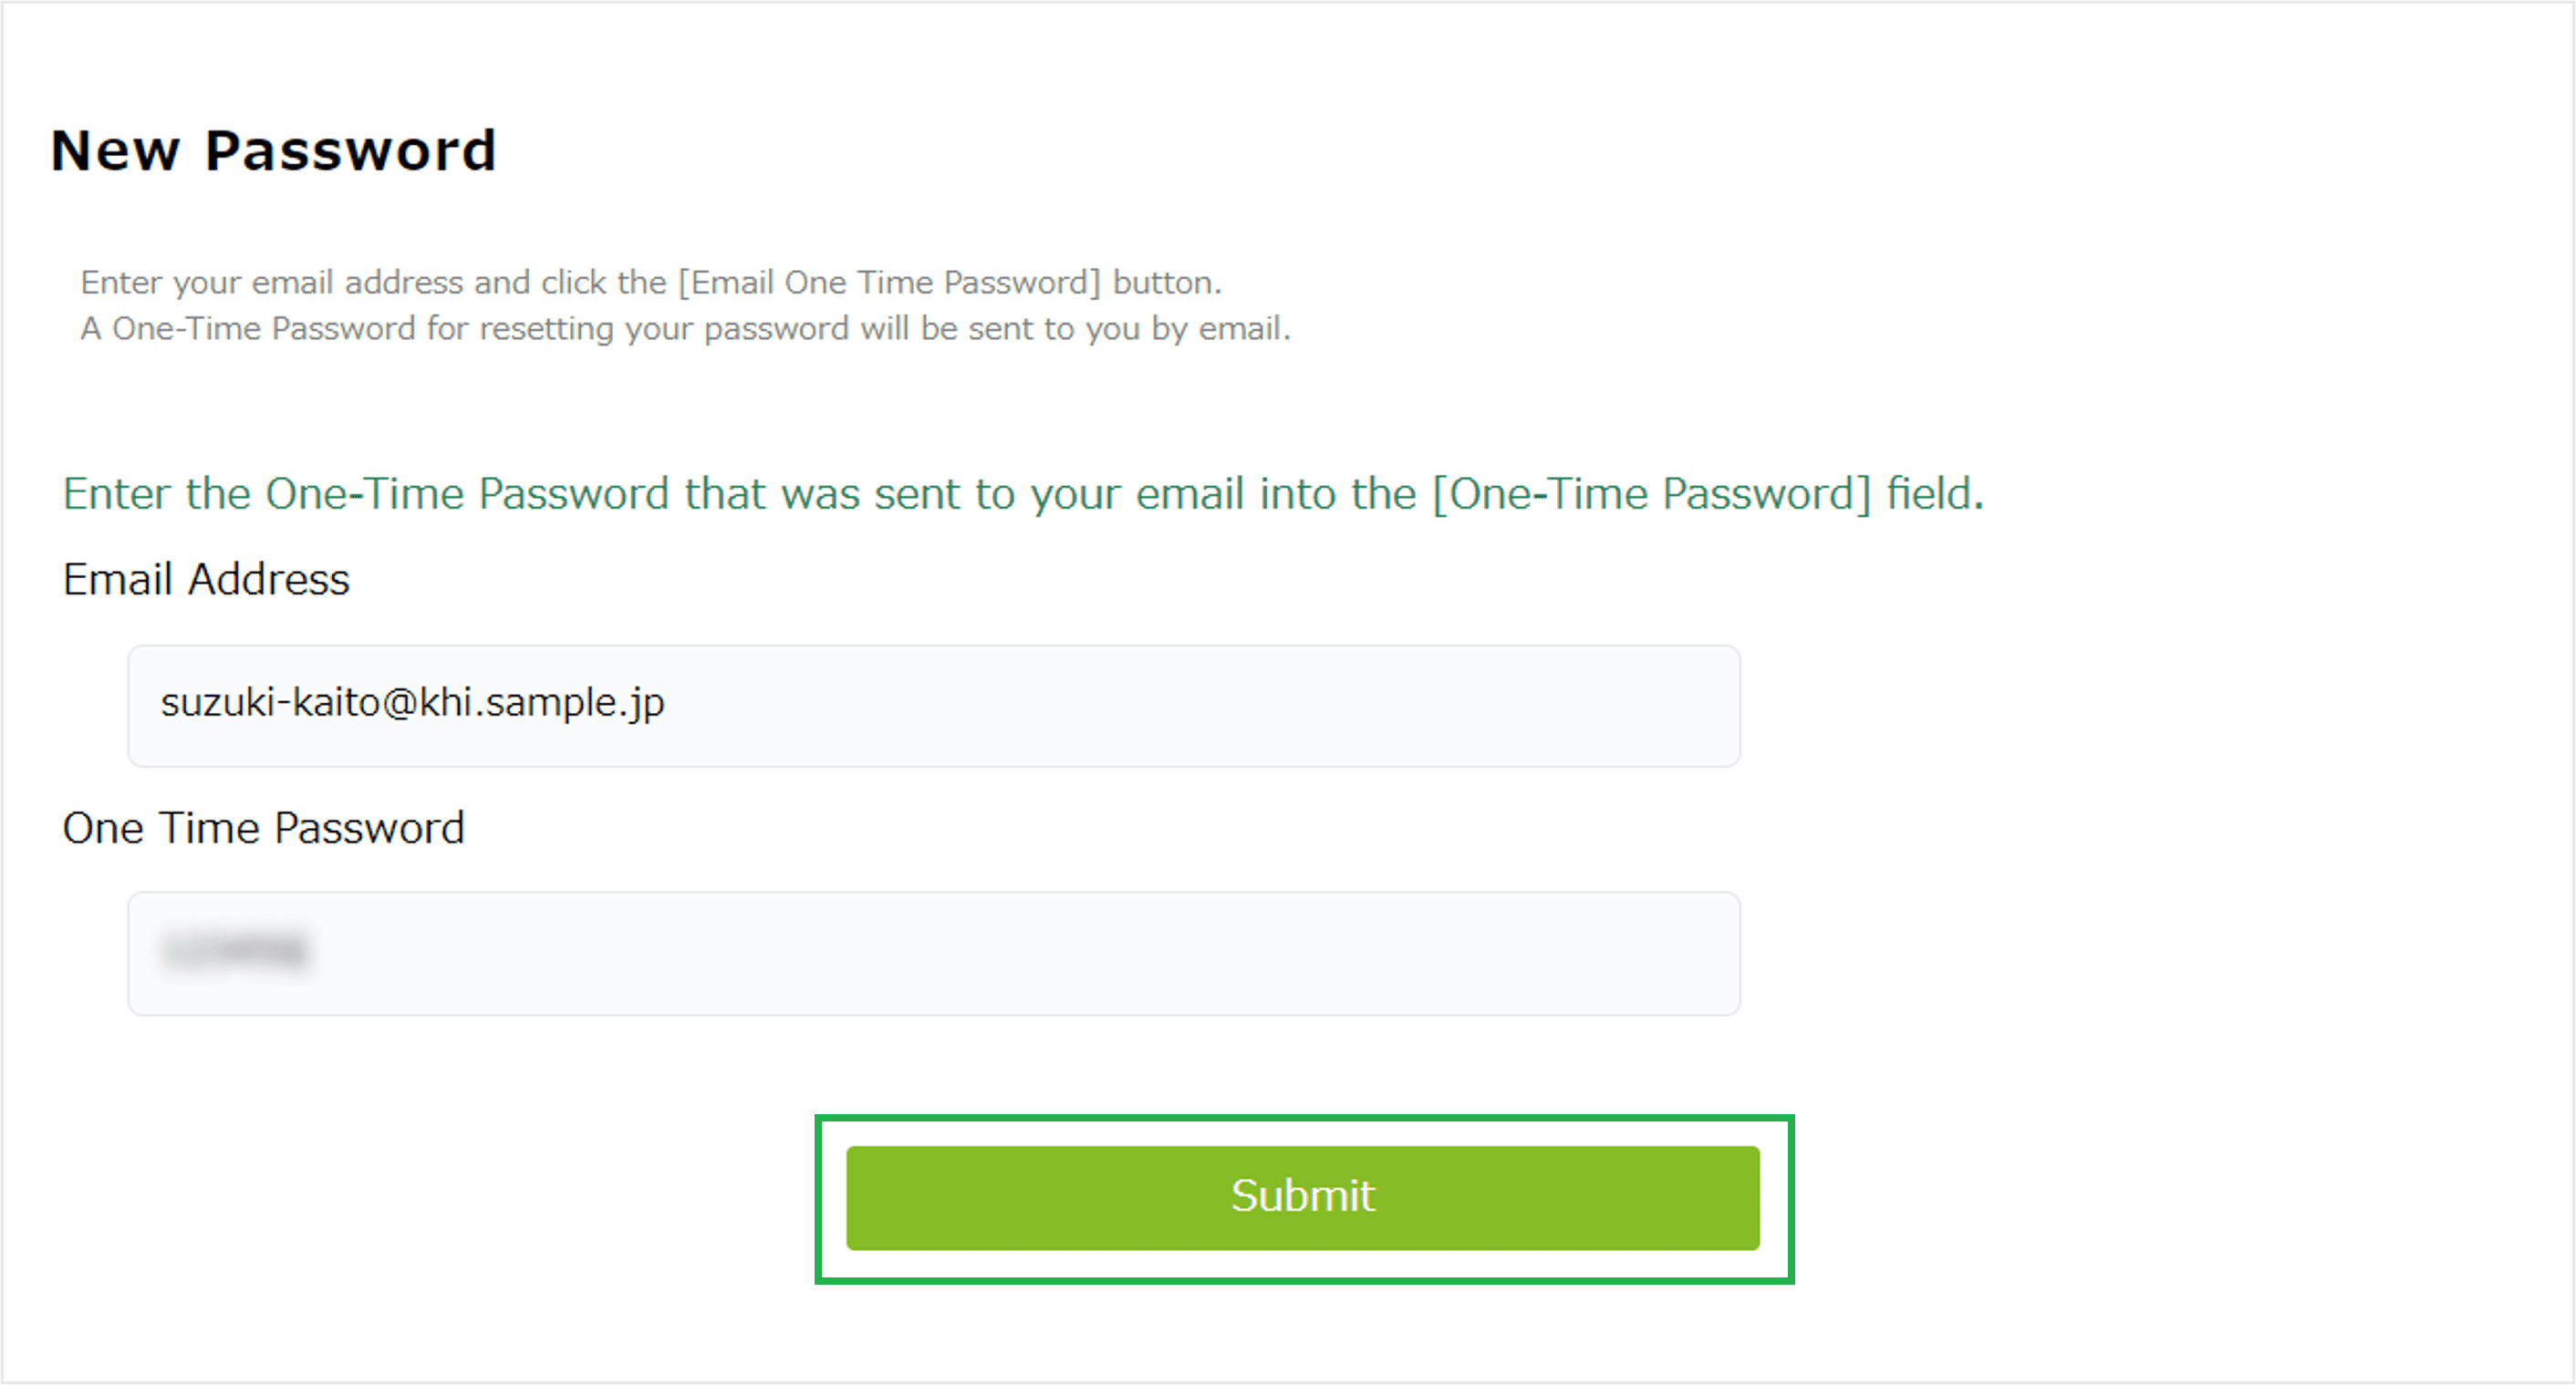Click the word "button." ending the first instruction

1167,283
